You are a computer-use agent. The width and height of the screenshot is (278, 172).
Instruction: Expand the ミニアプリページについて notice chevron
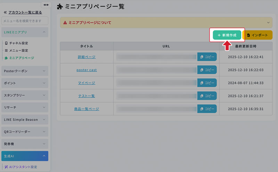[268, 23]
